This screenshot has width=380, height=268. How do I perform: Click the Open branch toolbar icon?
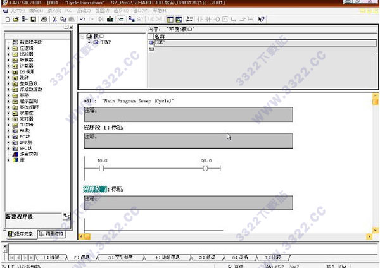tap(234, 20)
